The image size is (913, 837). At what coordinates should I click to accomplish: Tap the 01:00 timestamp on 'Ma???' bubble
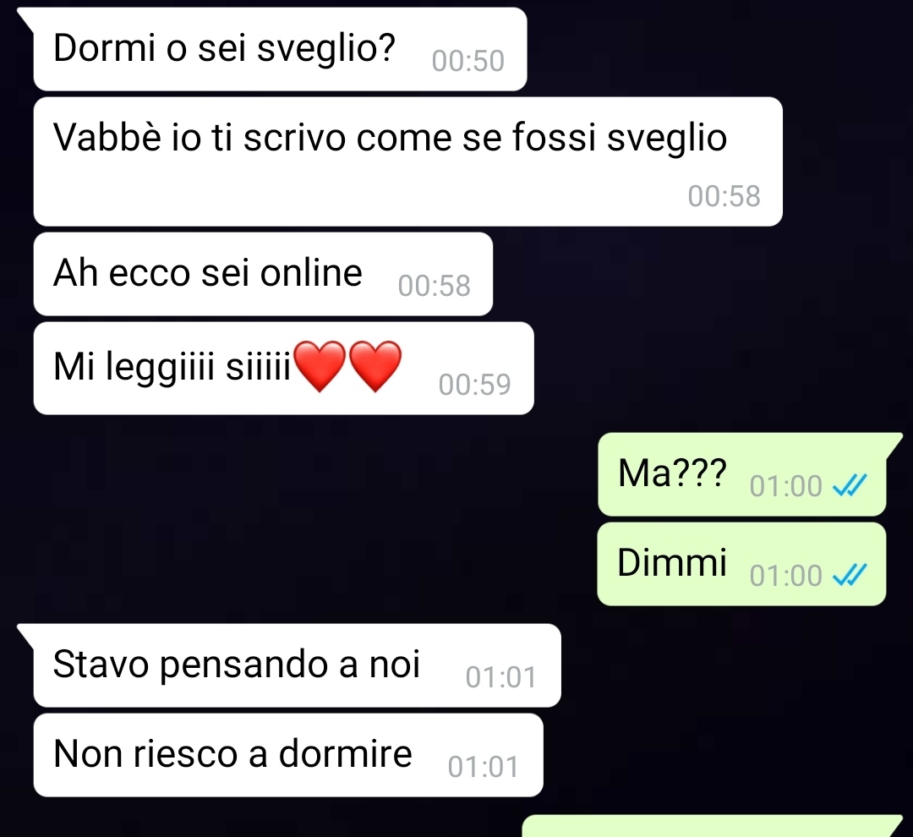785,486
